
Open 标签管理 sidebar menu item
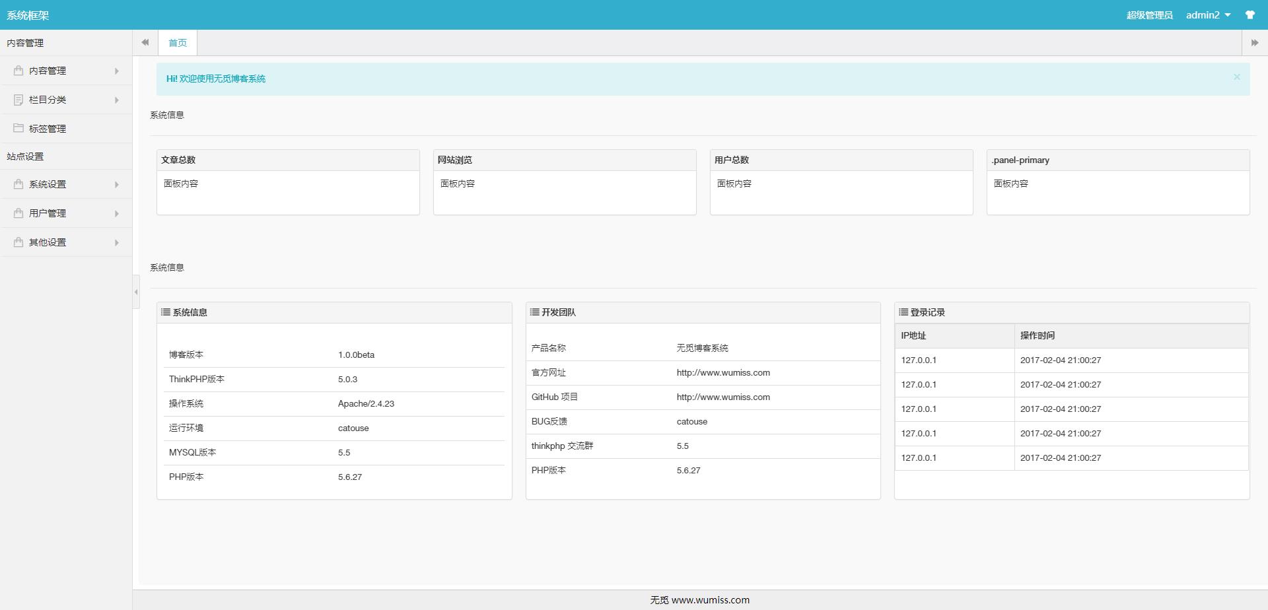66,129
